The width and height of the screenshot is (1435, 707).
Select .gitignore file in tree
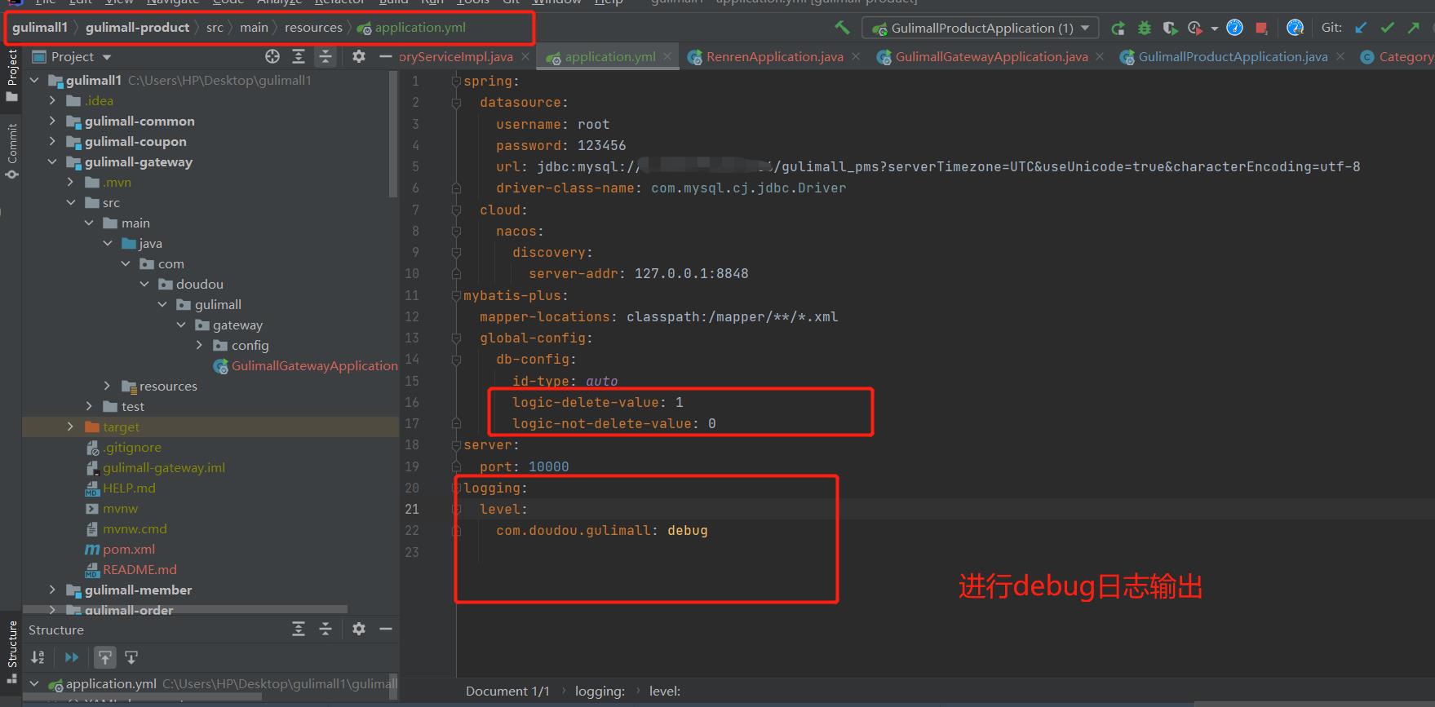[124, 448]
